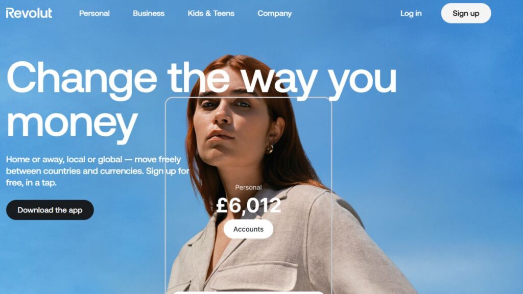Expand the Kids & Teens menu
523x294 pixels.
(211, 13)
